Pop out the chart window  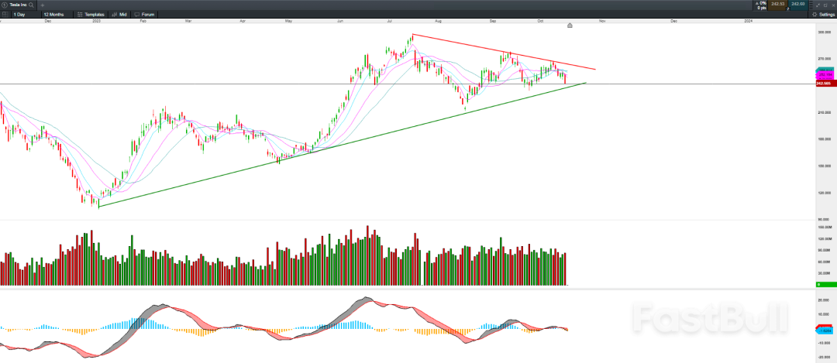coord(825,5)
